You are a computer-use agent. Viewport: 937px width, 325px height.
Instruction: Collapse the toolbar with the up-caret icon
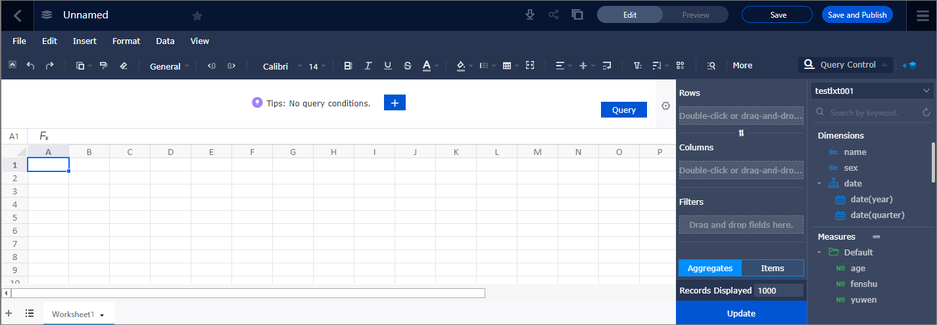coord(12,65)
